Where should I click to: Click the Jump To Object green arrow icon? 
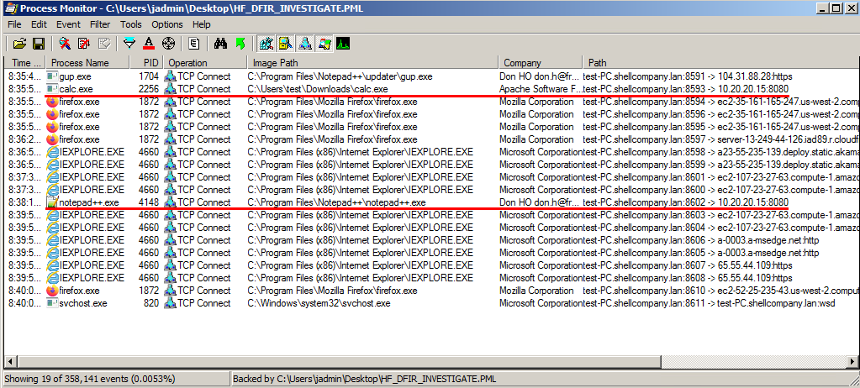tap(240, 43)
